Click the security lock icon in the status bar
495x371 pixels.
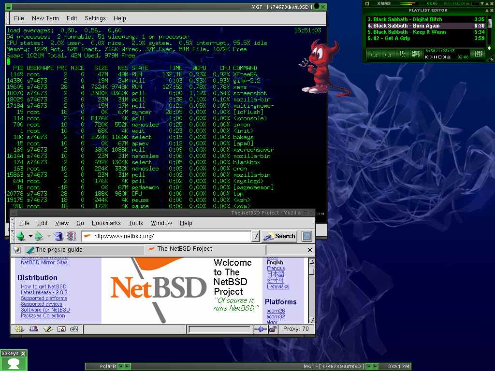[x=273, y=329]
